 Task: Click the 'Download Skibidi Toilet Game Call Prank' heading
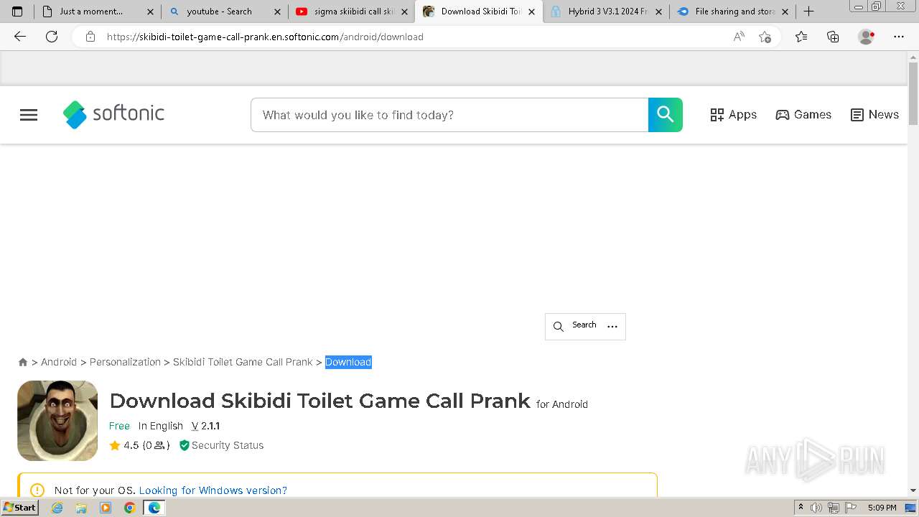click(319, 401)
